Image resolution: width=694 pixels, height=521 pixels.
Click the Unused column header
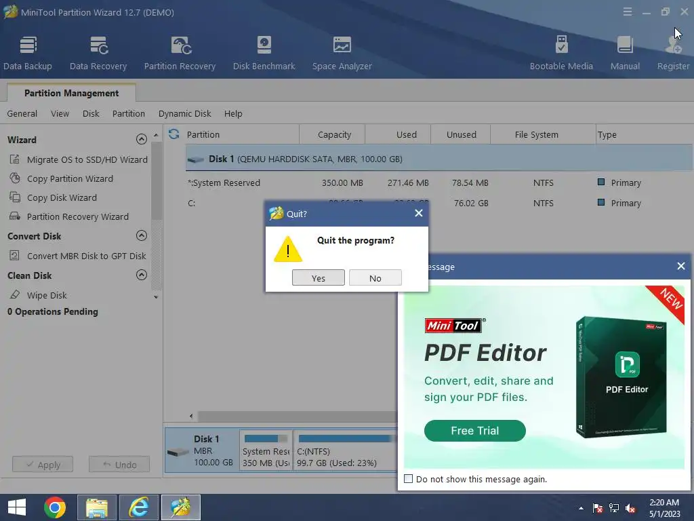pos(461,135)
